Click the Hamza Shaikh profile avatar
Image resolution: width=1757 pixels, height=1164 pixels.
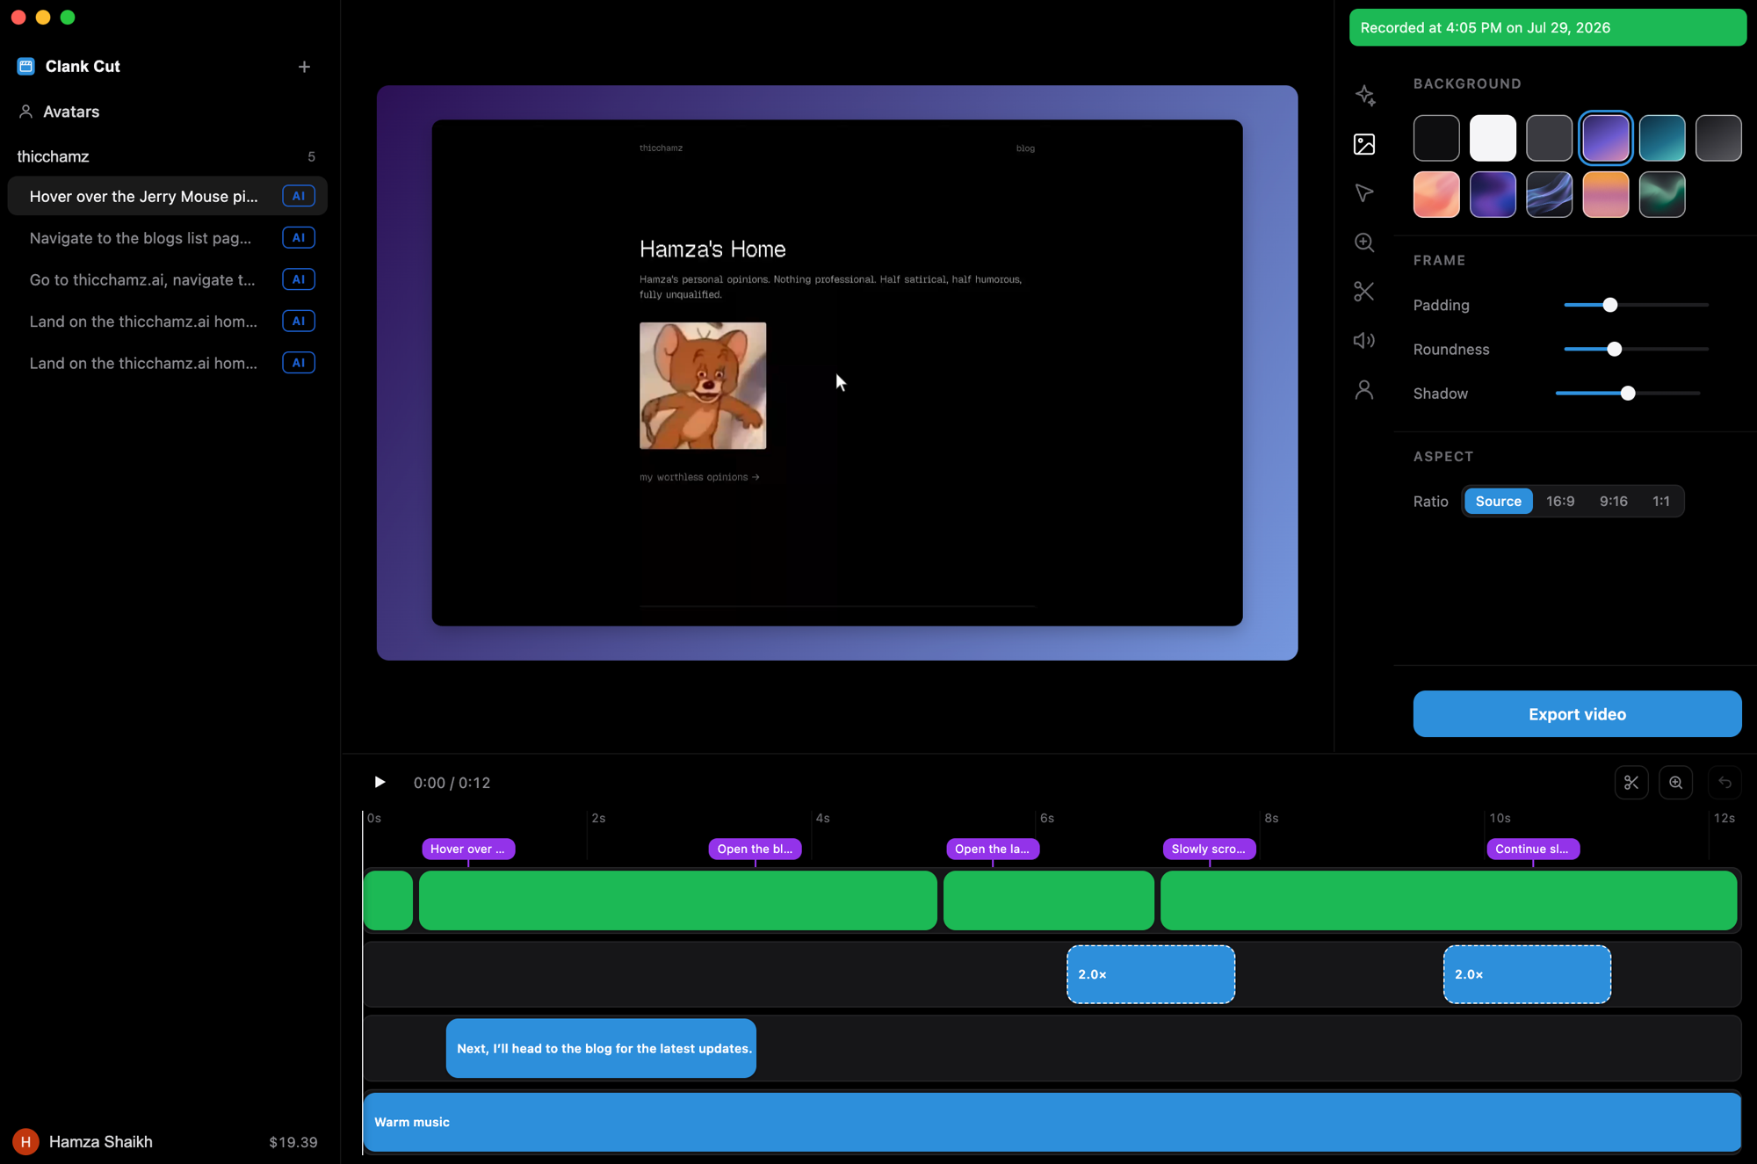click(25, 1141)
